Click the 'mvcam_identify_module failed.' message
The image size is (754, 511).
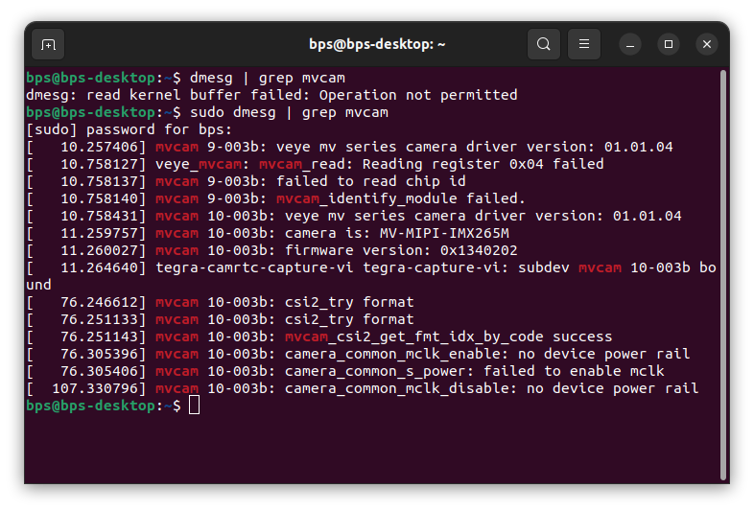pyautogui.click(x=400, y=198)
